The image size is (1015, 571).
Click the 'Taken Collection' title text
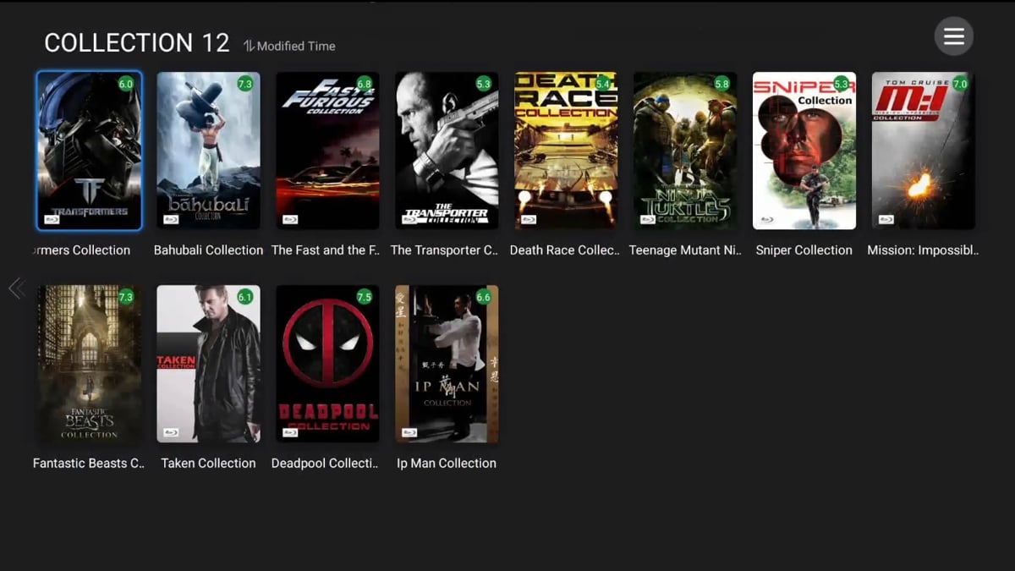pos(208,463)
